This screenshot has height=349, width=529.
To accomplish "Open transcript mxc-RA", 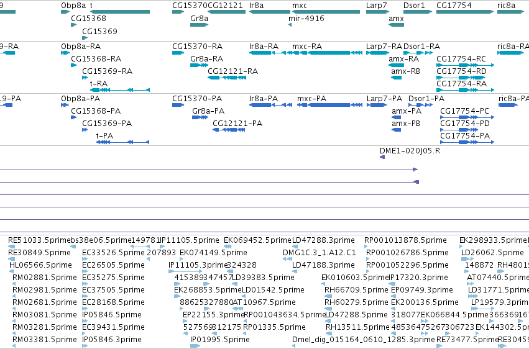I will pos(307,47).
